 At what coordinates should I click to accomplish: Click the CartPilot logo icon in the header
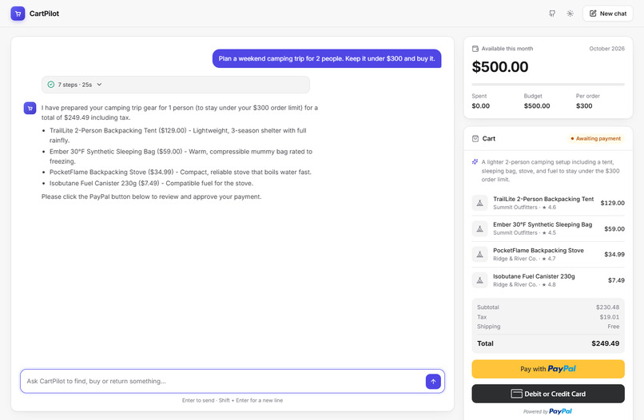pyautogui.click(x=18, y=14)
